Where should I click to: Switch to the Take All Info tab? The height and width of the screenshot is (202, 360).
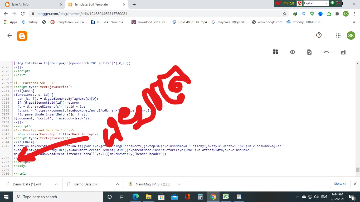33,4
